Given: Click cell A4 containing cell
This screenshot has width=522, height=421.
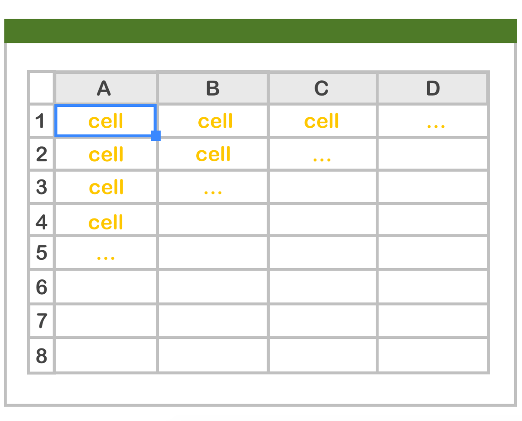Looking at the screenshot, I should (x=105, y=222).
